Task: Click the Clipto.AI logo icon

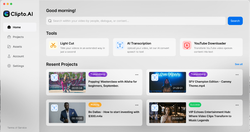Action: [x=7, y=14]
